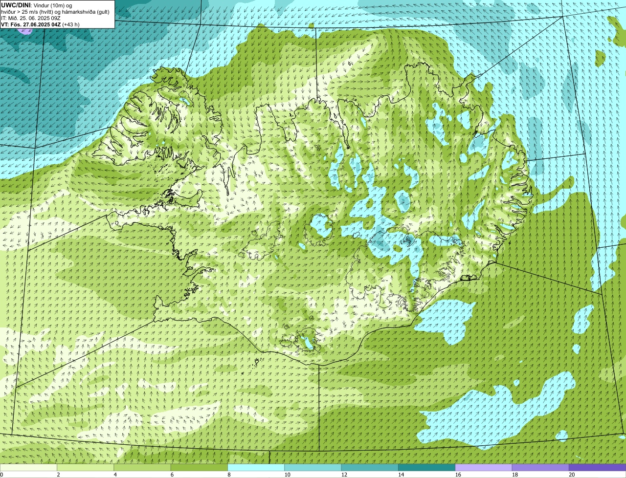
Task: Click the 8–10 m/s light cyan legend swatch
Action: [x=256, y=468]
